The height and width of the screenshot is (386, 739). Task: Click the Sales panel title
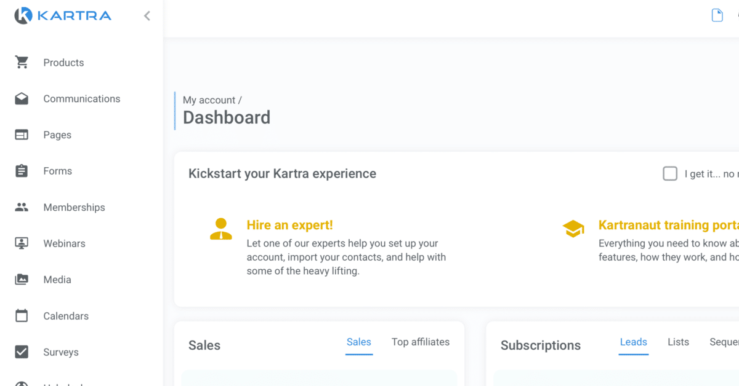click(204, 345)
